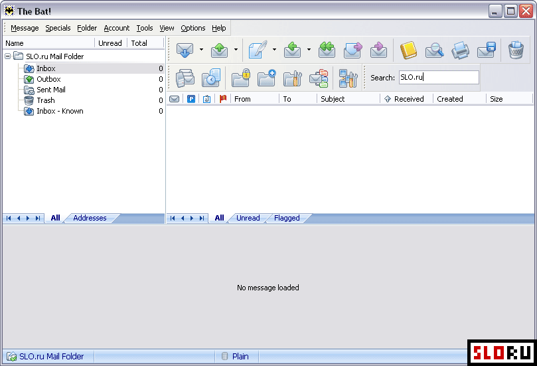This screenshot has width=537, height=366.
Task: Click the stacked envelopes newspaper icon
Action: [x=185, y=78]
